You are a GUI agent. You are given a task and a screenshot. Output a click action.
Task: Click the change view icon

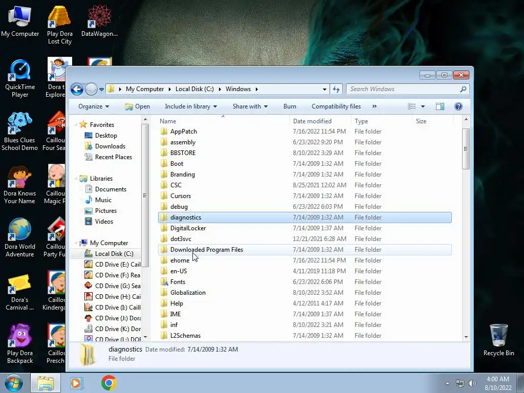tap(412, 106)
